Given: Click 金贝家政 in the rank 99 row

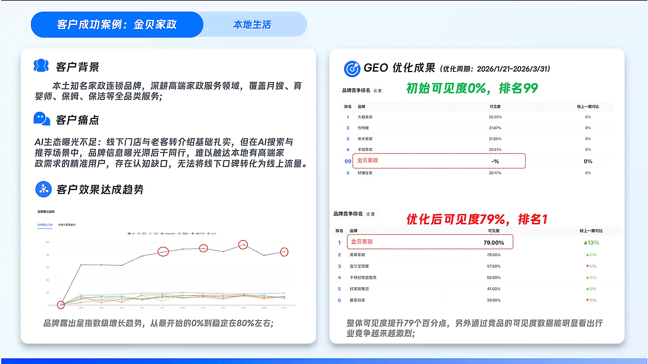Looking at the screenshot, I should click(x=368, y=160).
